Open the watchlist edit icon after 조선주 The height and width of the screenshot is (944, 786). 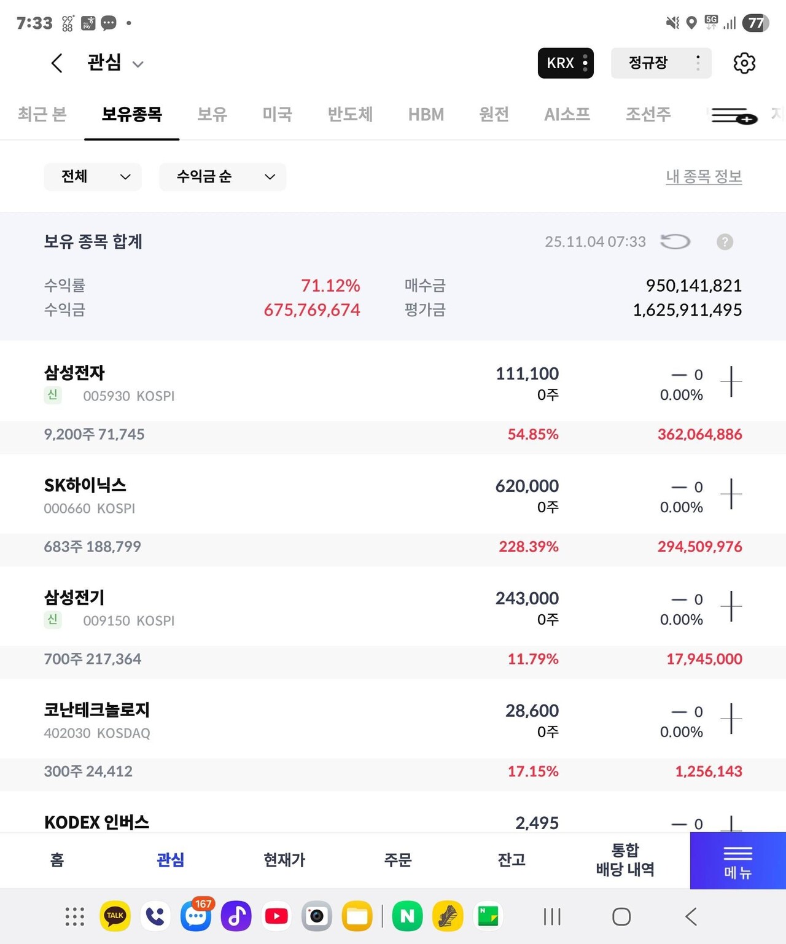click(731, 116)
